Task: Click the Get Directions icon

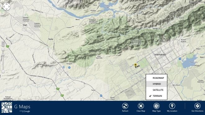Action: pyautogui.click(x=197, y=106)
